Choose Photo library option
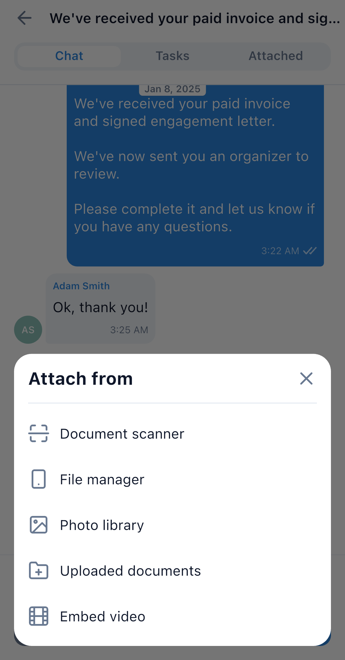Screen dimensions: 345x660 click(x=172, y=525)
